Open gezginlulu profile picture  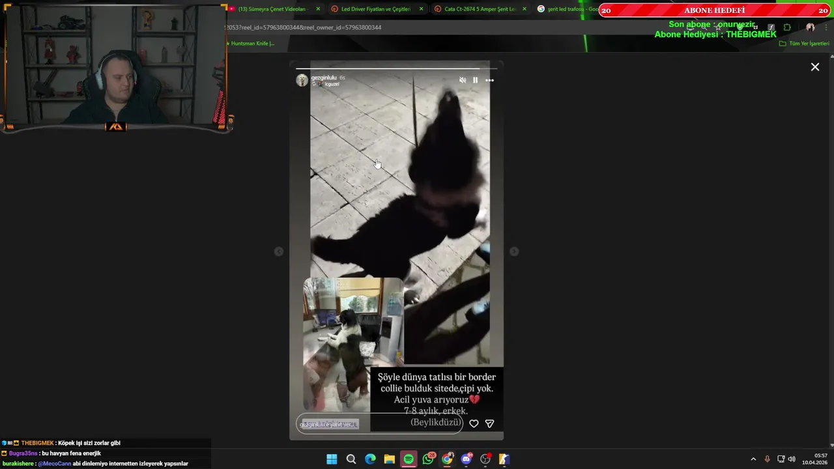point(302,80)
